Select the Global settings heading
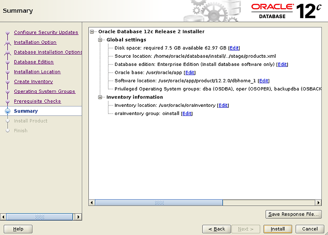328x235 pixels. point(126,40)
